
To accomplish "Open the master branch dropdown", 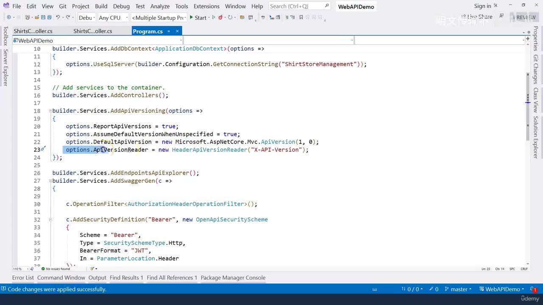I will tap(459, 289).
